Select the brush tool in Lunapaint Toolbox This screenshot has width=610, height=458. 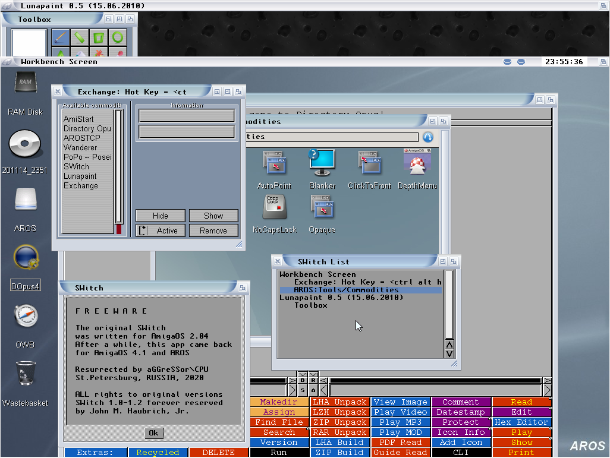[x=60, y=37]
